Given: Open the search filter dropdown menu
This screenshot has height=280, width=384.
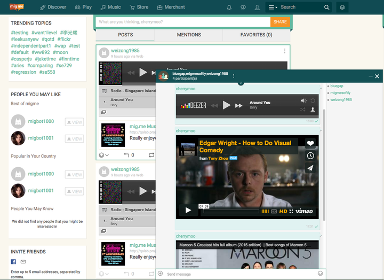Looking at the screenshot, I should [273, 7].
